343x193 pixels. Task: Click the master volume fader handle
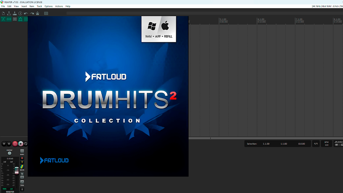[x=17, y=171]
